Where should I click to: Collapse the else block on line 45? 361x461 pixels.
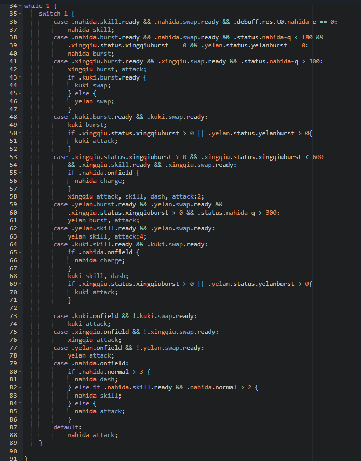tap(20, 93)
